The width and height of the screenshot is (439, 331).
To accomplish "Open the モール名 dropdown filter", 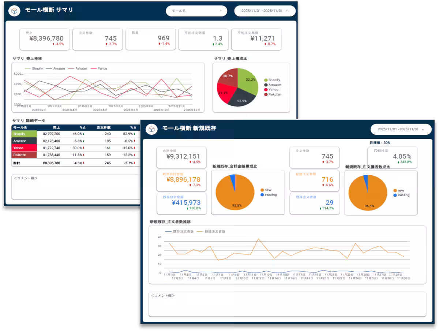I will (x=196, y=11).
